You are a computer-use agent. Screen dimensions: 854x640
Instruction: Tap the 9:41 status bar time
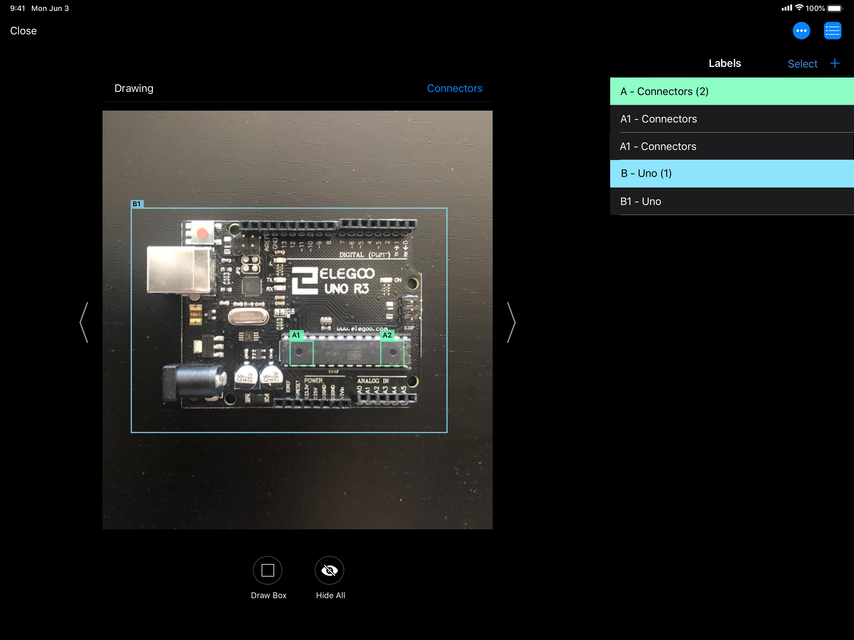coord(18,8)
